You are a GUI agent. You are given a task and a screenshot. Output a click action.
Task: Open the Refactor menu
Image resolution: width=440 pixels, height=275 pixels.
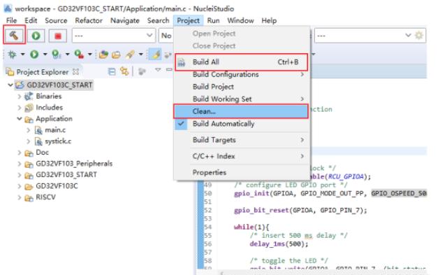(89, 20)
